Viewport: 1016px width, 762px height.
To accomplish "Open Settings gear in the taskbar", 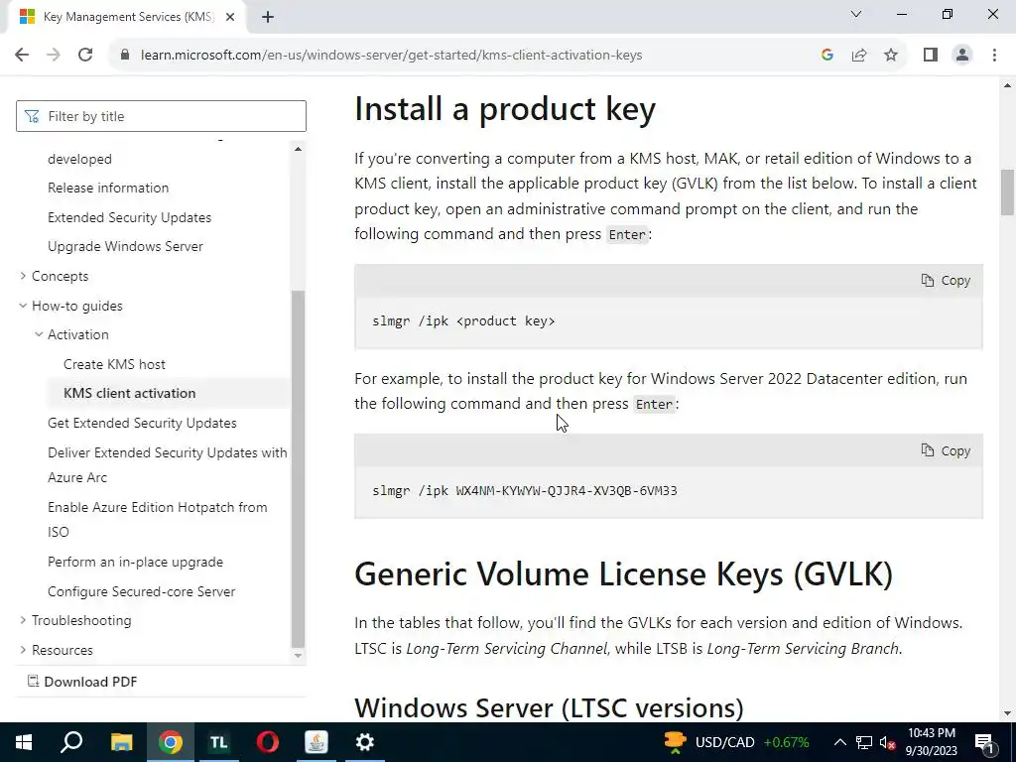I will click(x=365, y=742).
